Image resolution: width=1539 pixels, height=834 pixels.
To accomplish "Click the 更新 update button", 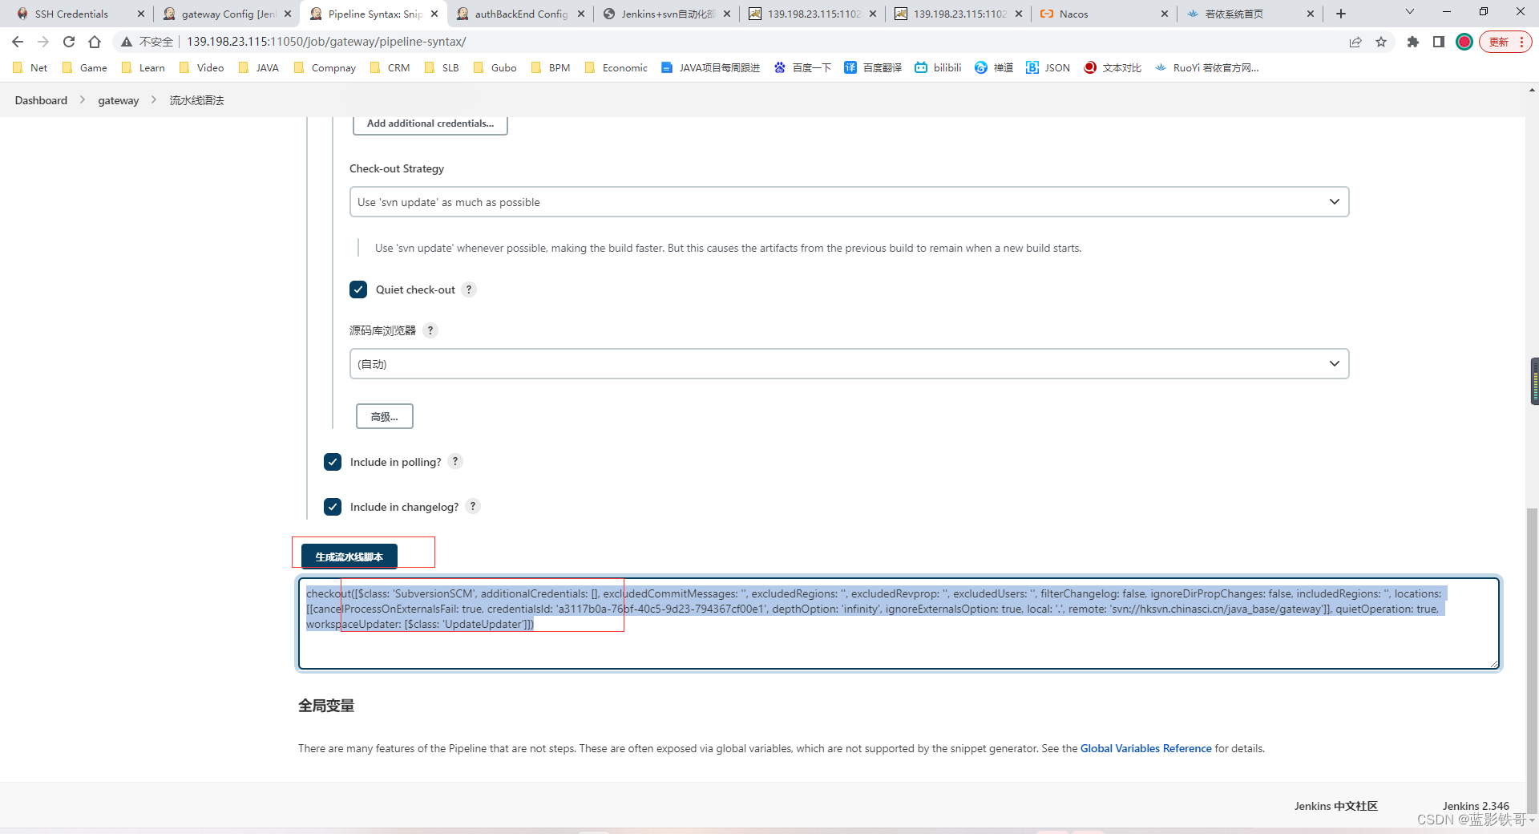I will point(1505,42).
